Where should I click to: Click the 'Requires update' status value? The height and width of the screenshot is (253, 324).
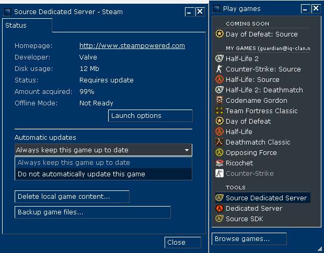coord(107,80)
